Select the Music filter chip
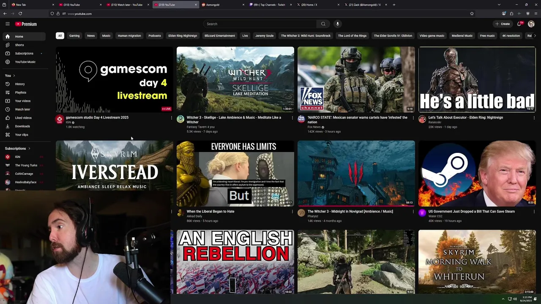The height and width of the screenshot is (304, 541). click(x=106, y=36)
